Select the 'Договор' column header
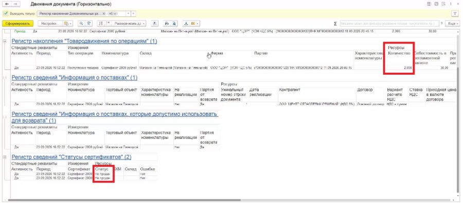 point(365,90)
